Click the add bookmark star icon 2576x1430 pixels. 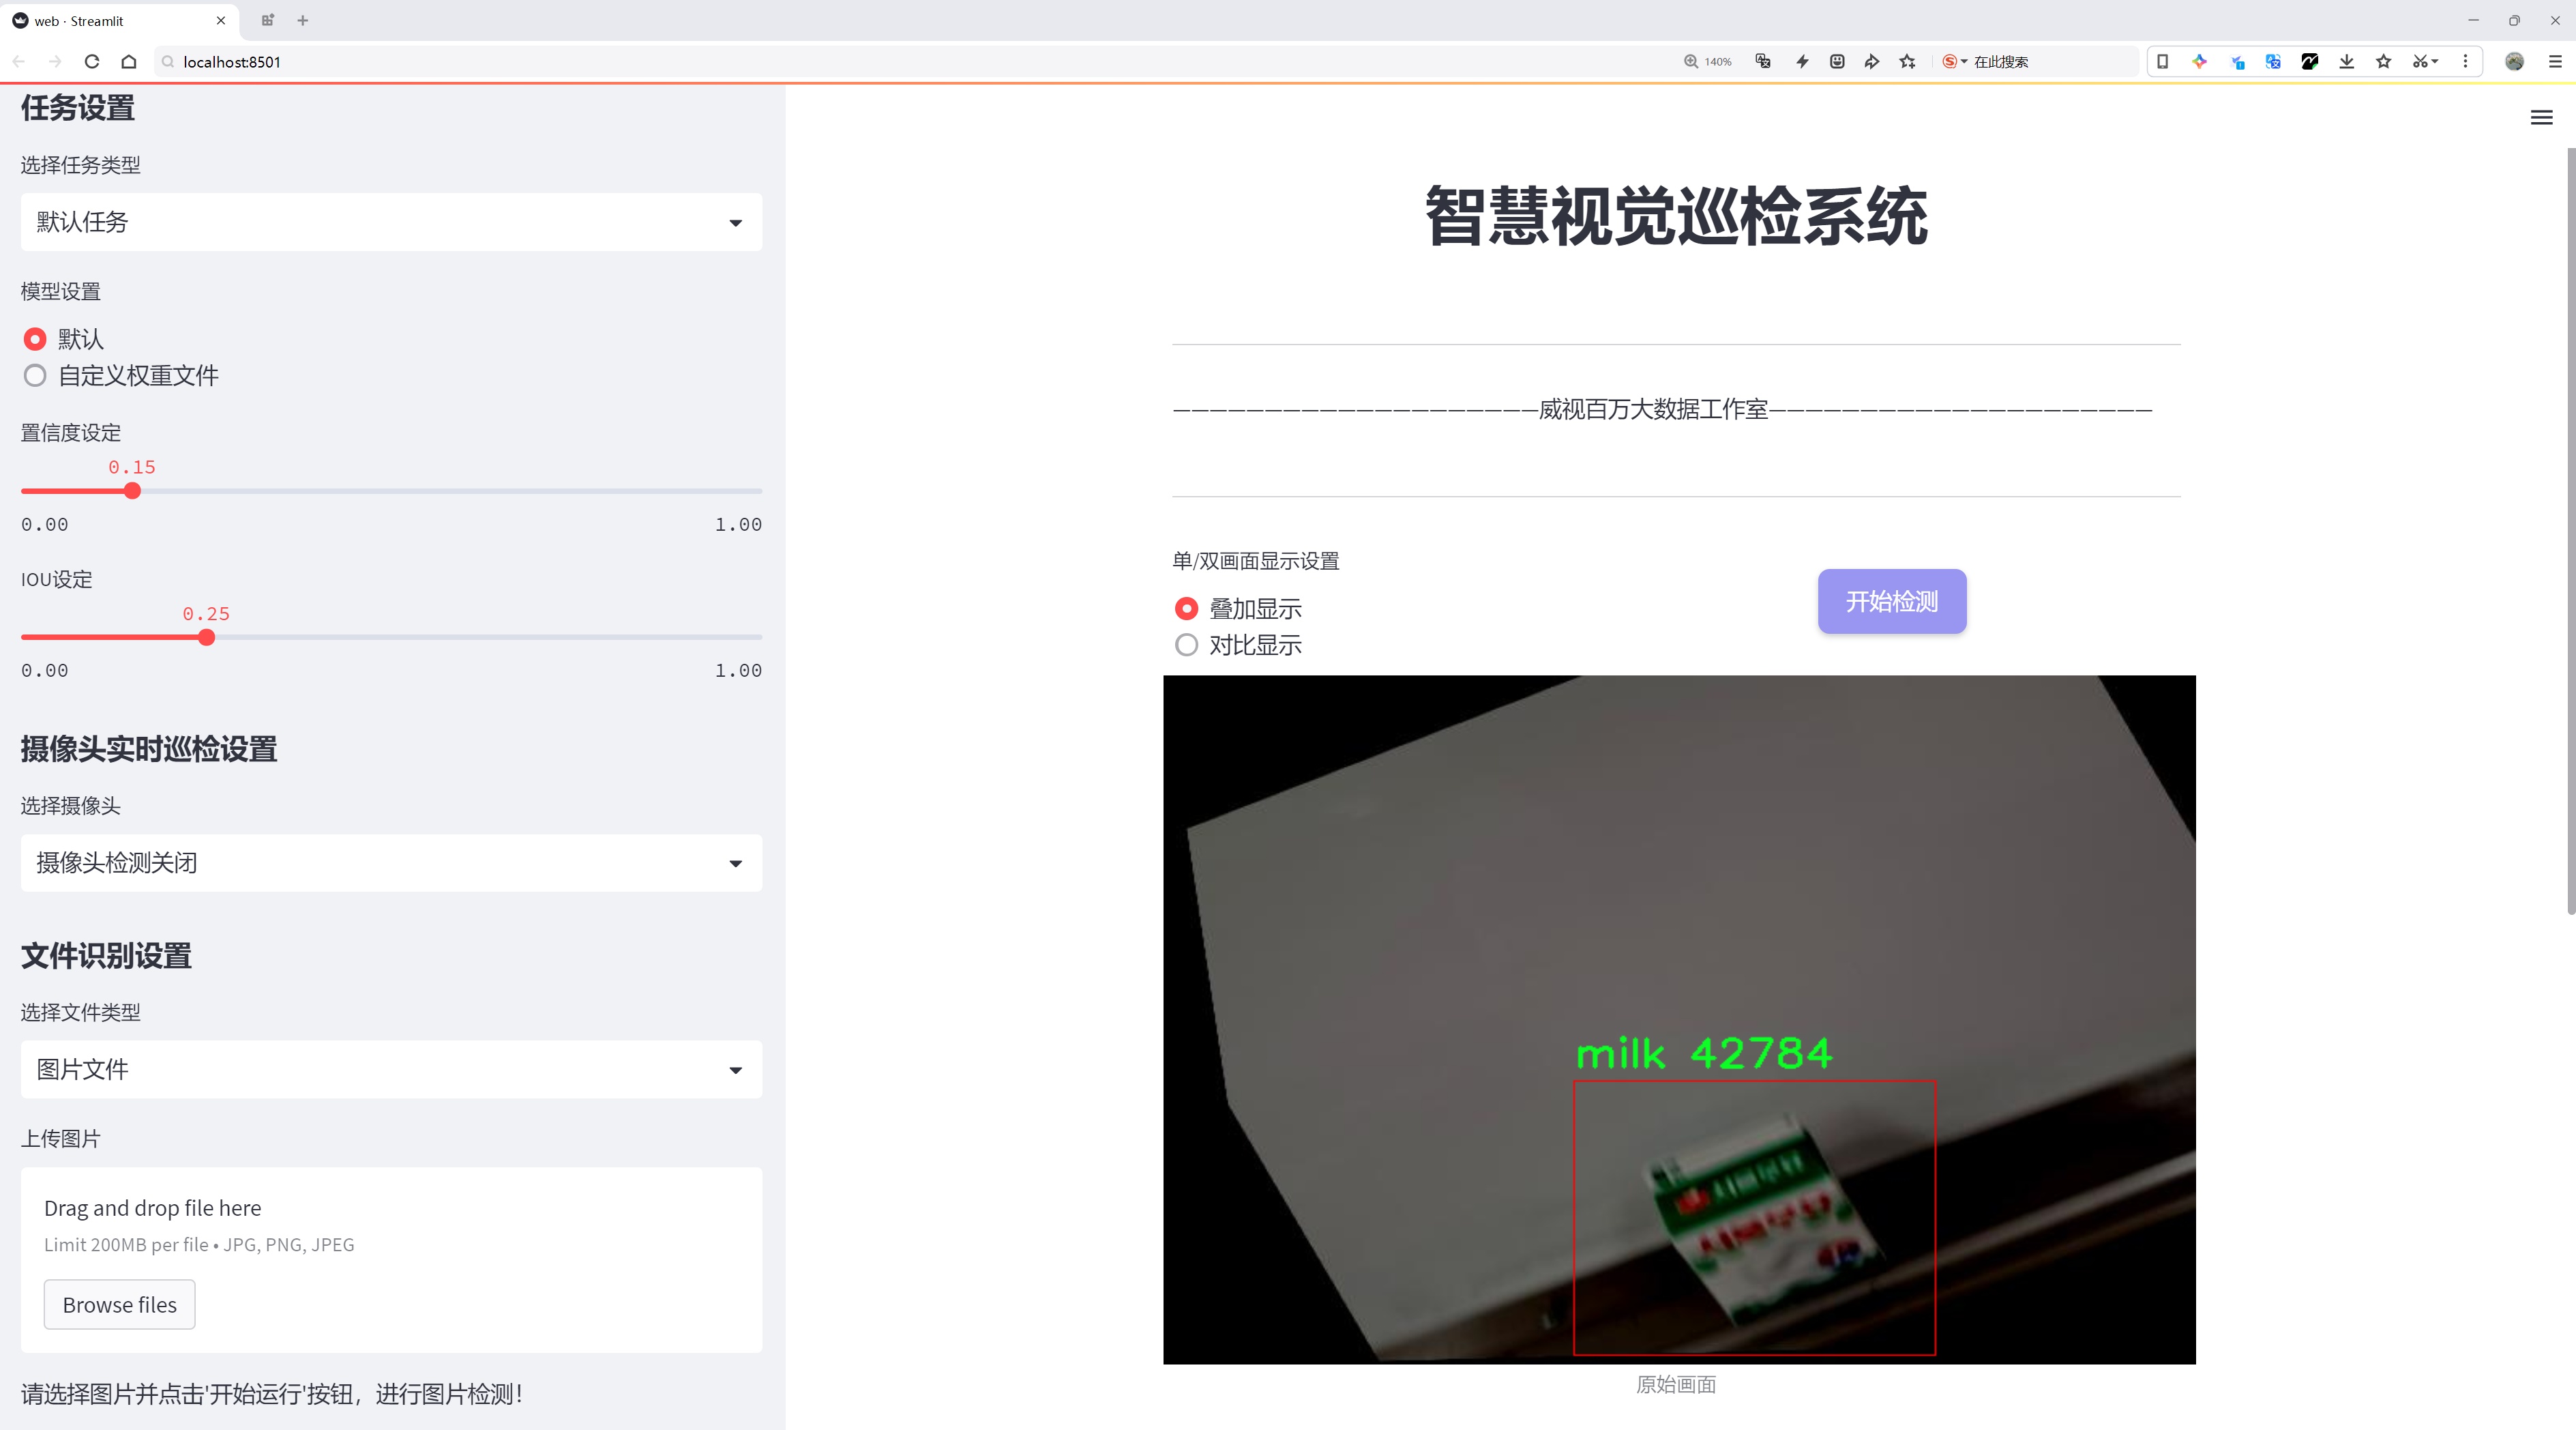1908,62
